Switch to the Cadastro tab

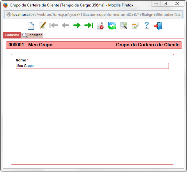(12, 35)
